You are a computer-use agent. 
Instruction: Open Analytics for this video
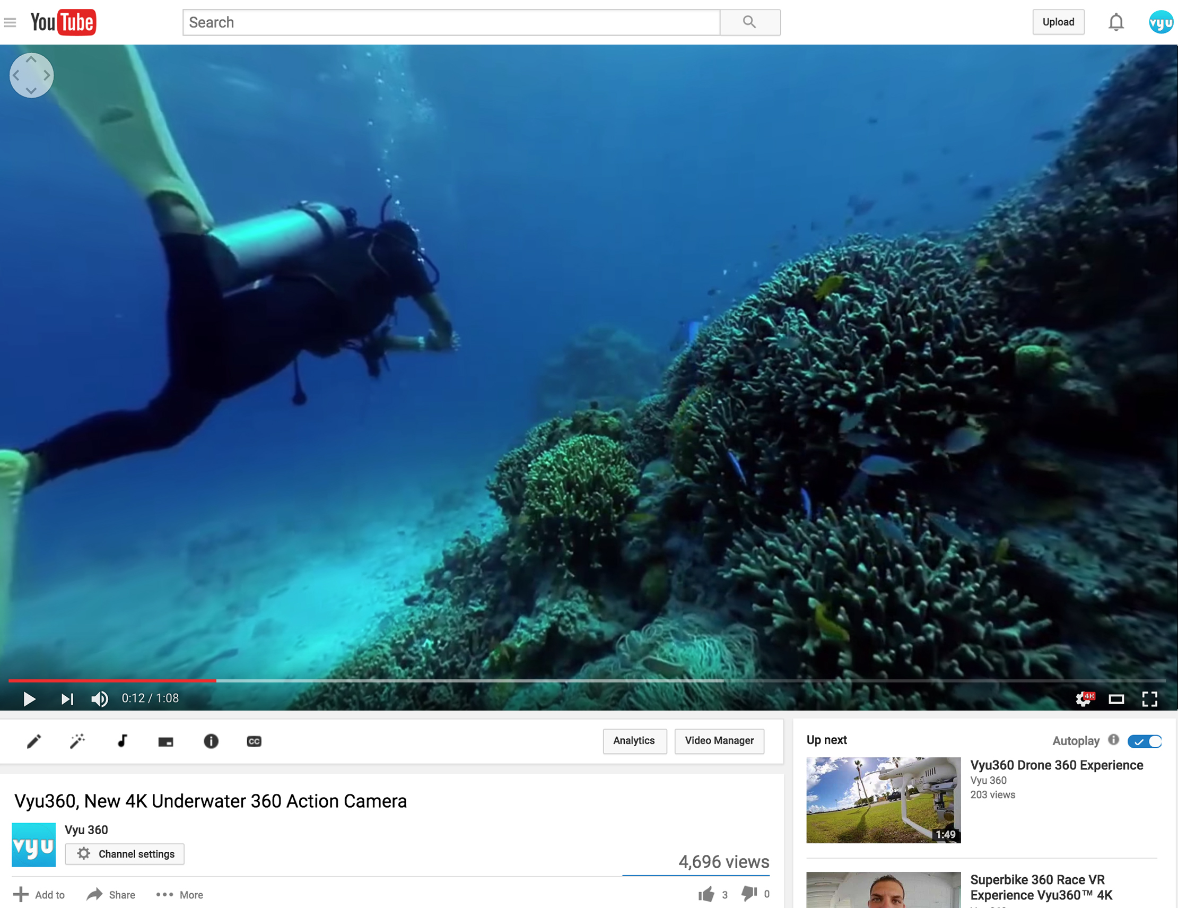[634, 741]
